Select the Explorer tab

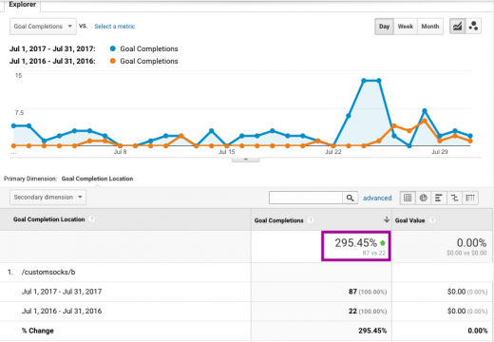(x=22, y=5)
